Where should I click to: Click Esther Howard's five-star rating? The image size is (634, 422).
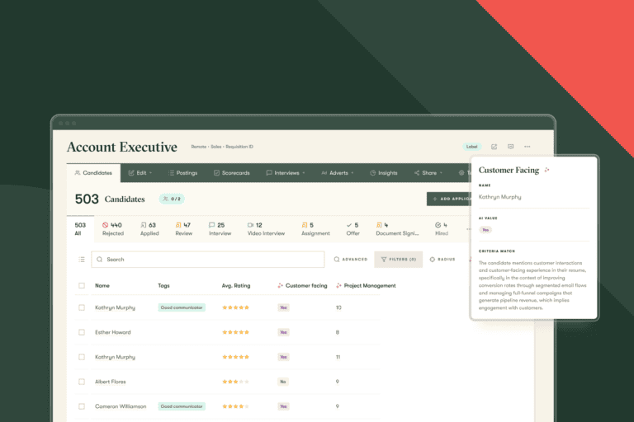tap(235, 332)
